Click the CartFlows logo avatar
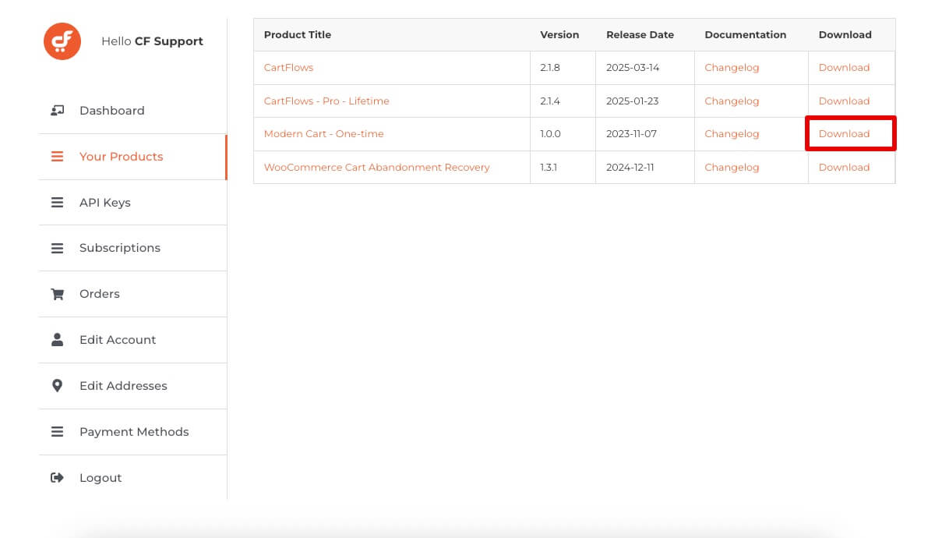The width and height of the screenshot is (935, 538). click(x=62, y=41)
